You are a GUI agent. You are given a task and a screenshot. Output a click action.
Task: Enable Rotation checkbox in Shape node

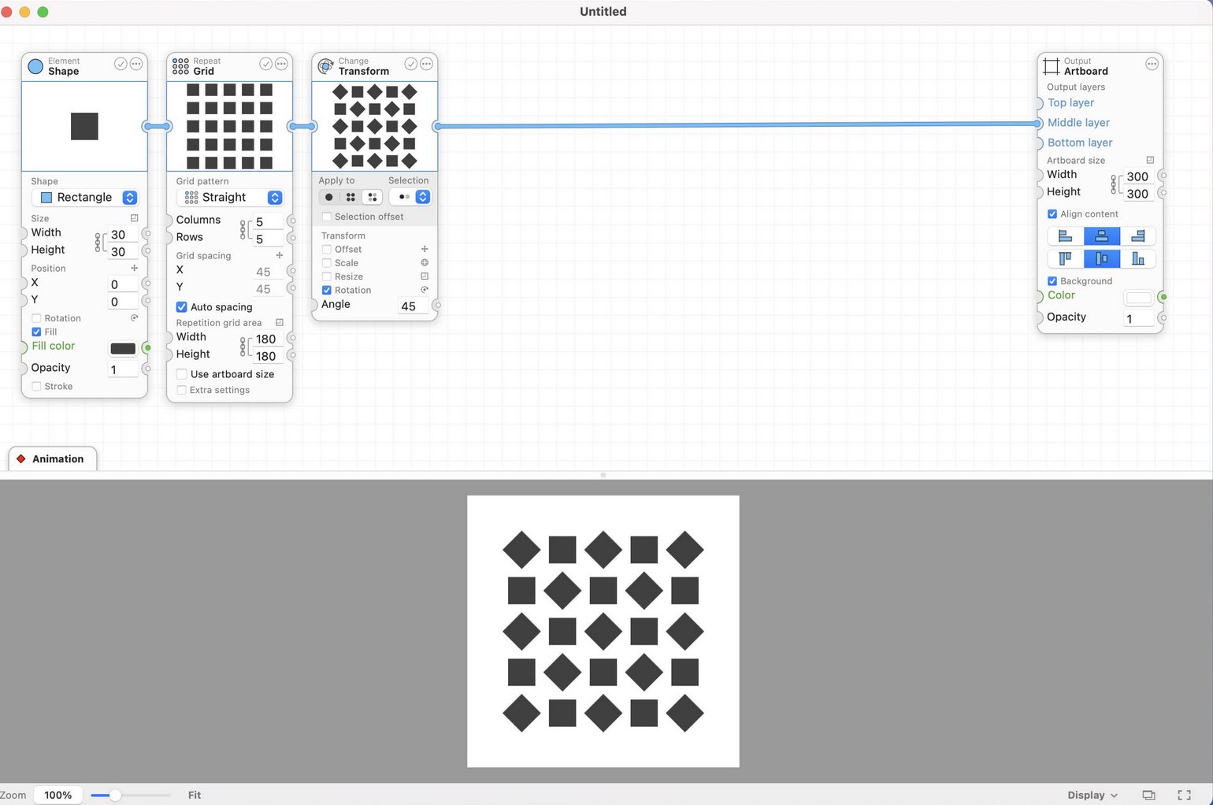pos(36,318)
